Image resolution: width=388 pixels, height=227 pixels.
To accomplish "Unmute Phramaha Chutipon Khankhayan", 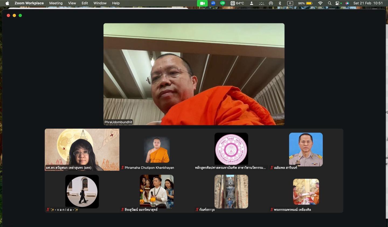I will [122, 167].
